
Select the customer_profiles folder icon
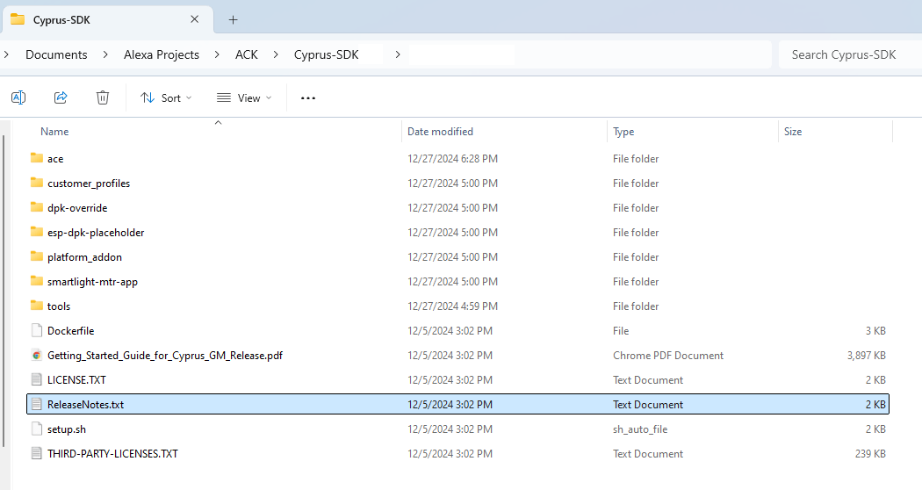pos(37,183)
